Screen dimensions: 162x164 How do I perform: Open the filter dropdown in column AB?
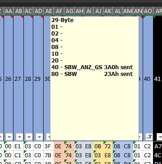[19, 137]
